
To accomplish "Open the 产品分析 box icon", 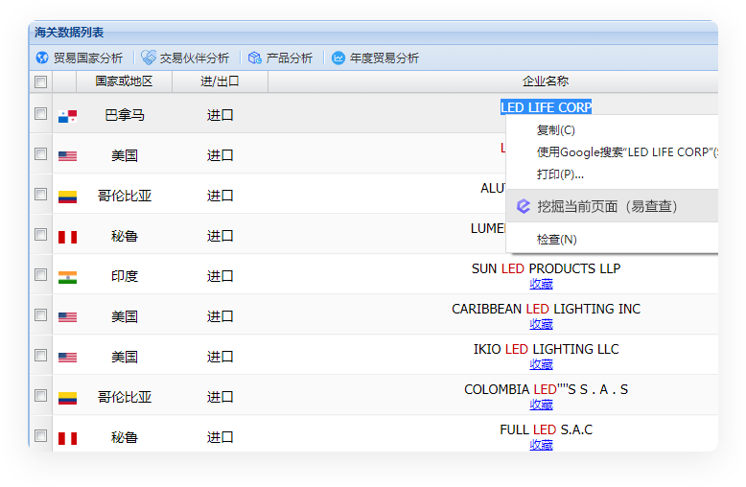I will pos(255,58).
